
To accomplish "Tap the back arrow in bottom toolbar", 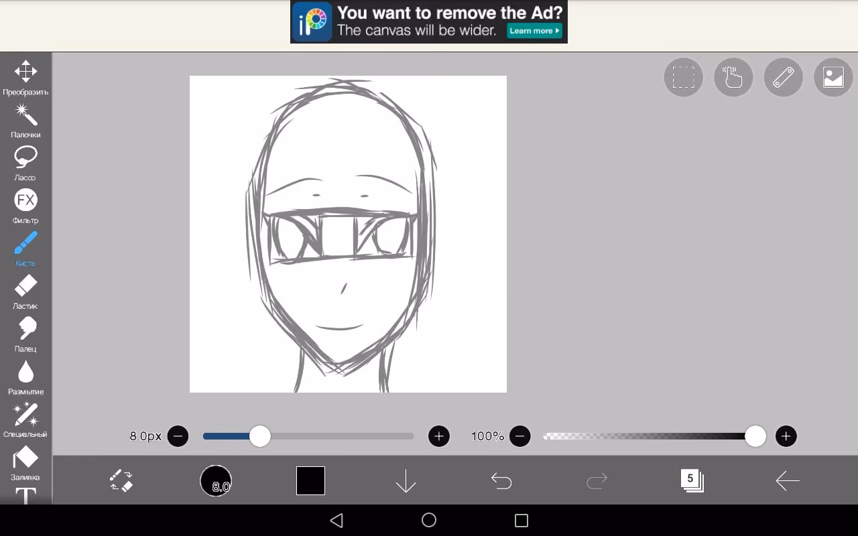I will click(x=788, y=480).
